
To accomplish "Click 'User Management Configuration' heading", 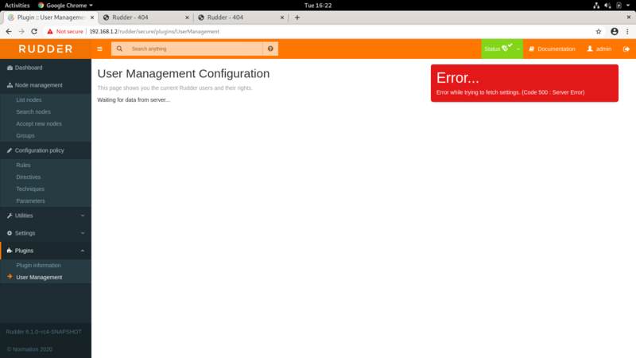I will coord(184,73).
